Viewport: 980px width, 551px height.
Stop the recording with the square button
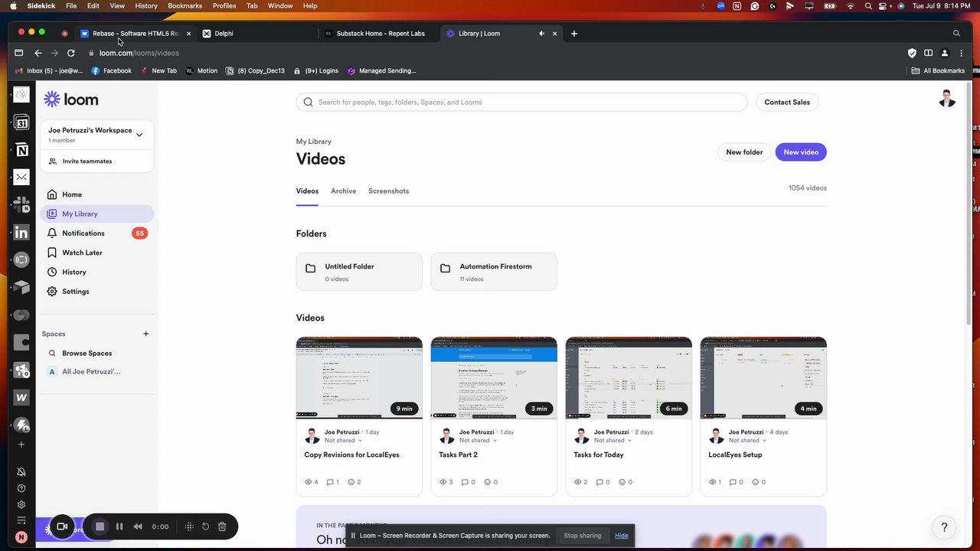click(x=100, y=527)
